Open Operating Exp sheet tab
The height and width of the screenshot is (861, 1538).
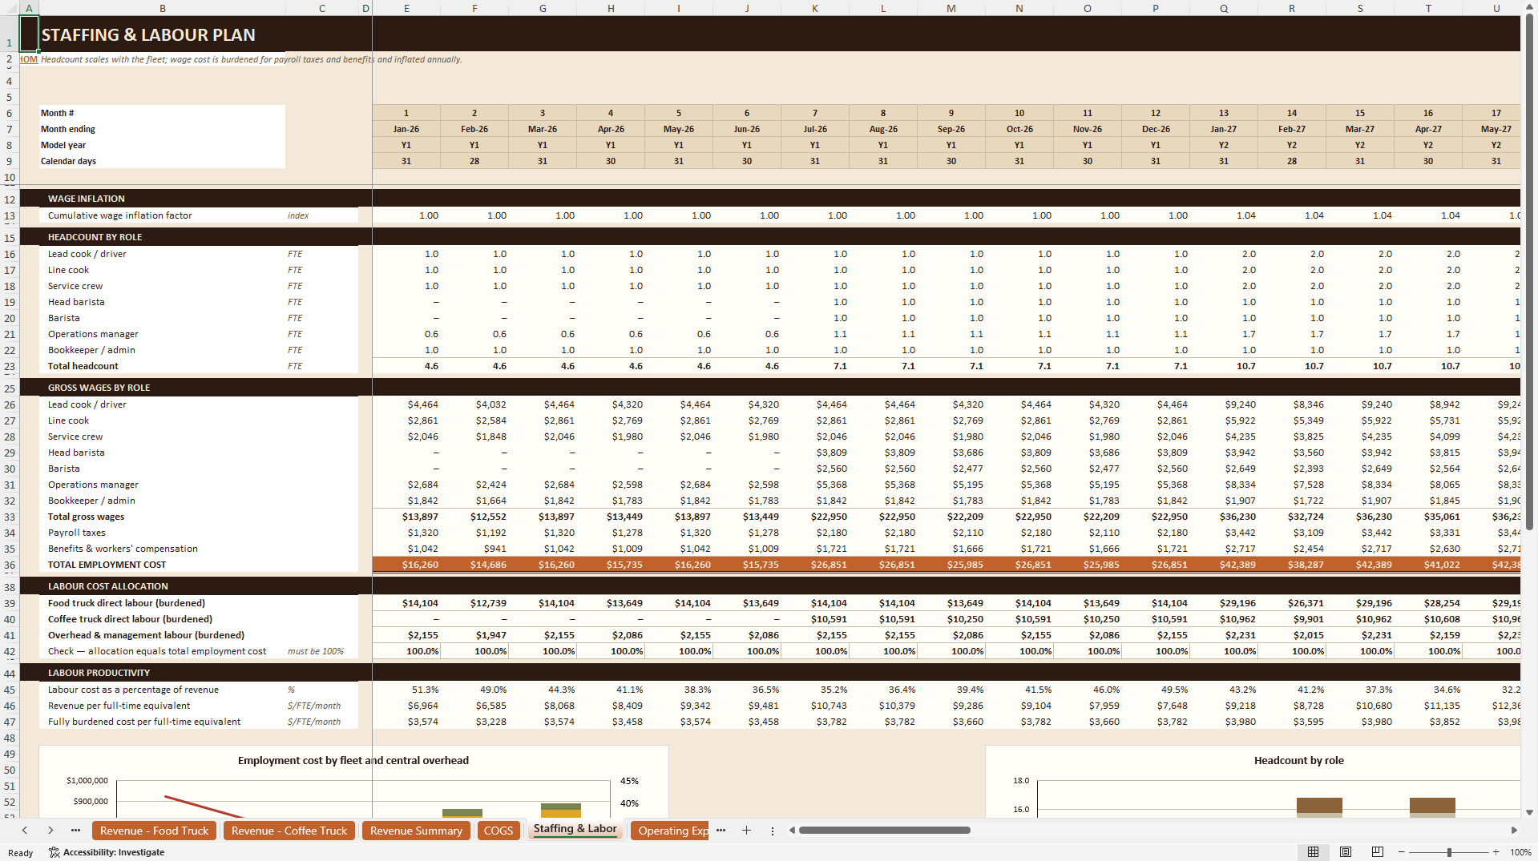(672, 831)
